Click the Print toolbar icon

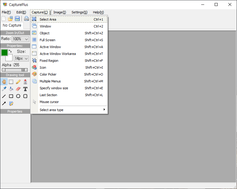click(x=27, y=19)
